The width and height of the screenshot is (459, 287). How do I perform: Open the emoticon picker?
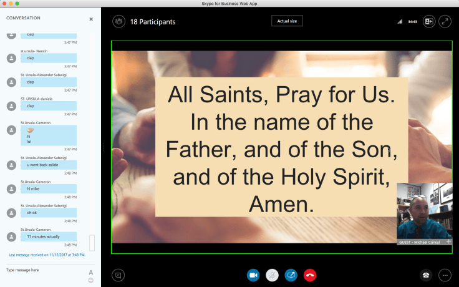[x=91, y=280]
